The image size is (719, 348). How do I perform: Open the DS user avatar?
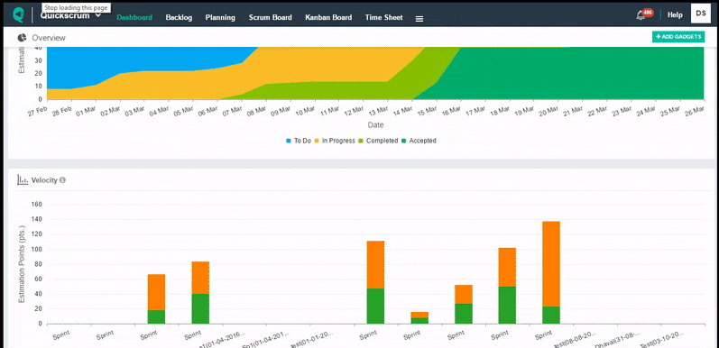pyautogui.click(x=701, y=14)
